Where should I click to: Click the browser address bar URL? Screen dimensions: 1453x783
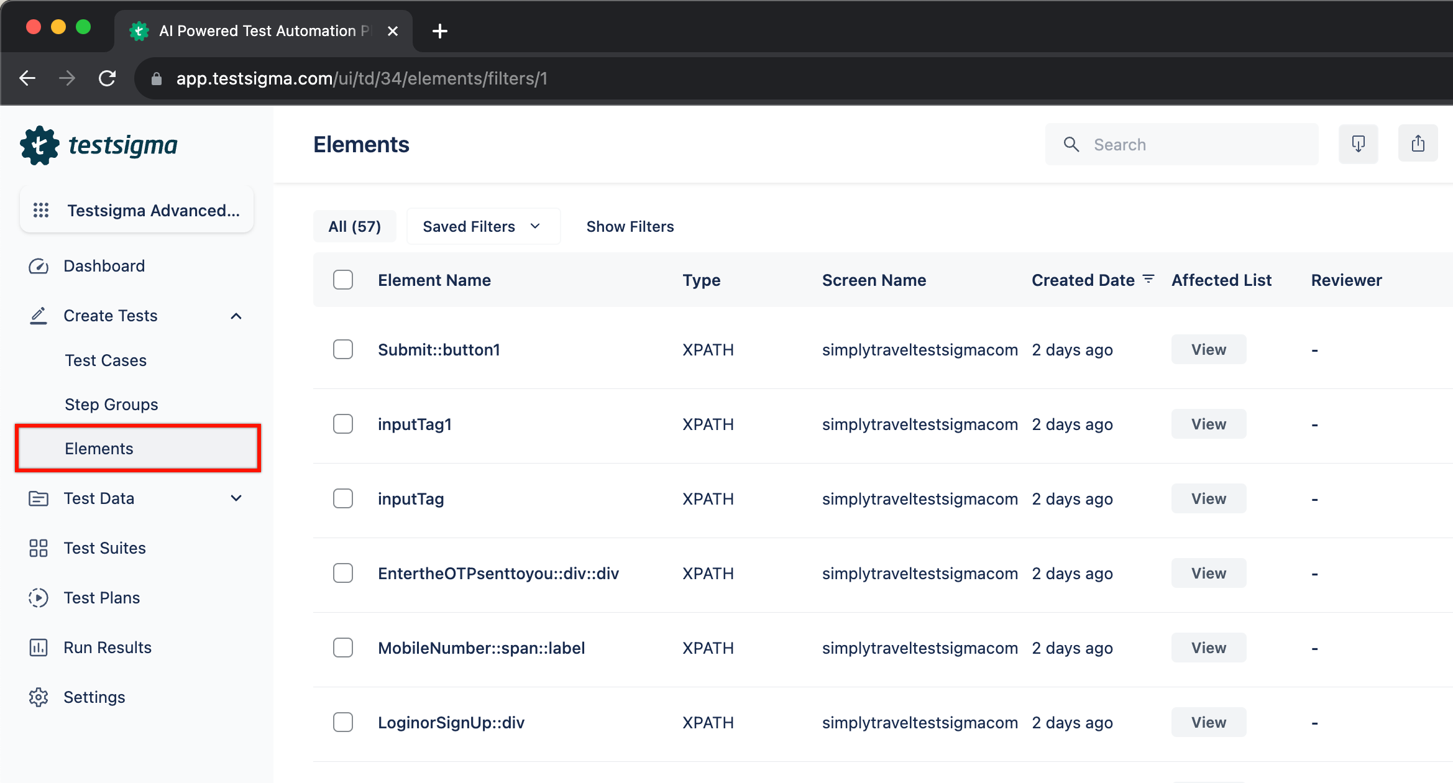click(x=362, y=79)
